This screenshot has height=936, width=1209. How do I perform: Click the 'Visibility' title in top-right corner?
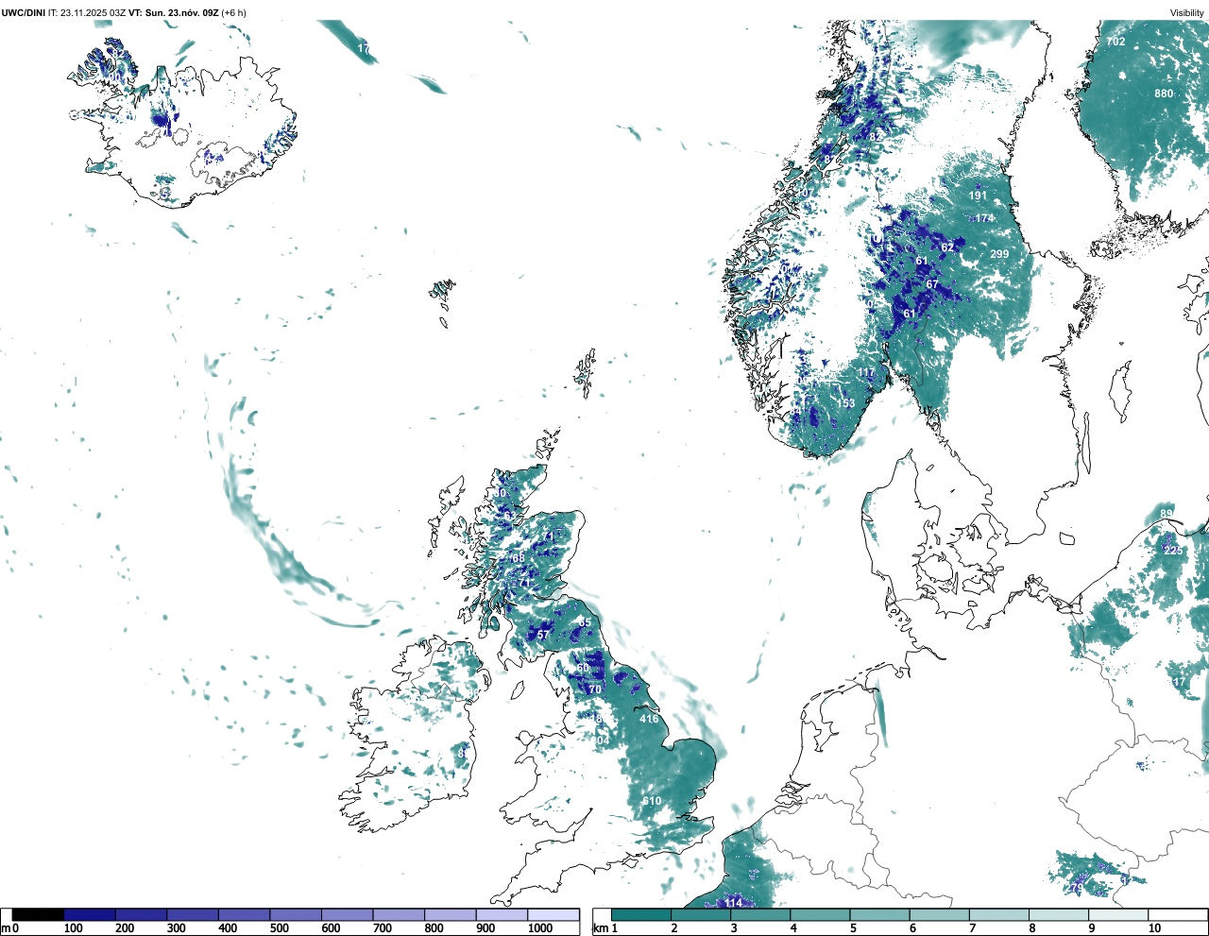(x=1187, y=12)
